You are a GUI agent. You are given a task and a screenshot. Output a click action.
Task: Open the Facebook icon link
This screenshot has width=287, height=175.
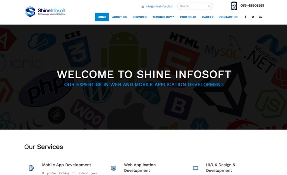tap(245, 17)
